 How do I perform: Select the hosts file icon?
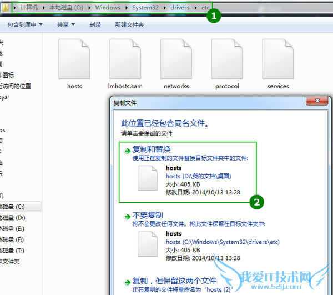click(74, 59)
